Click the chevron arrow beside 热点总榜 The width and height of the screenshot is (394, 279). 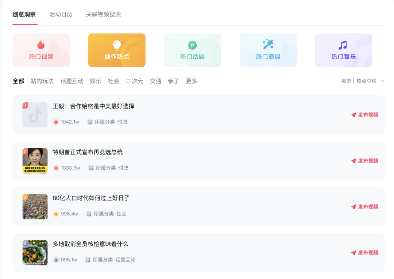(382, 82)
